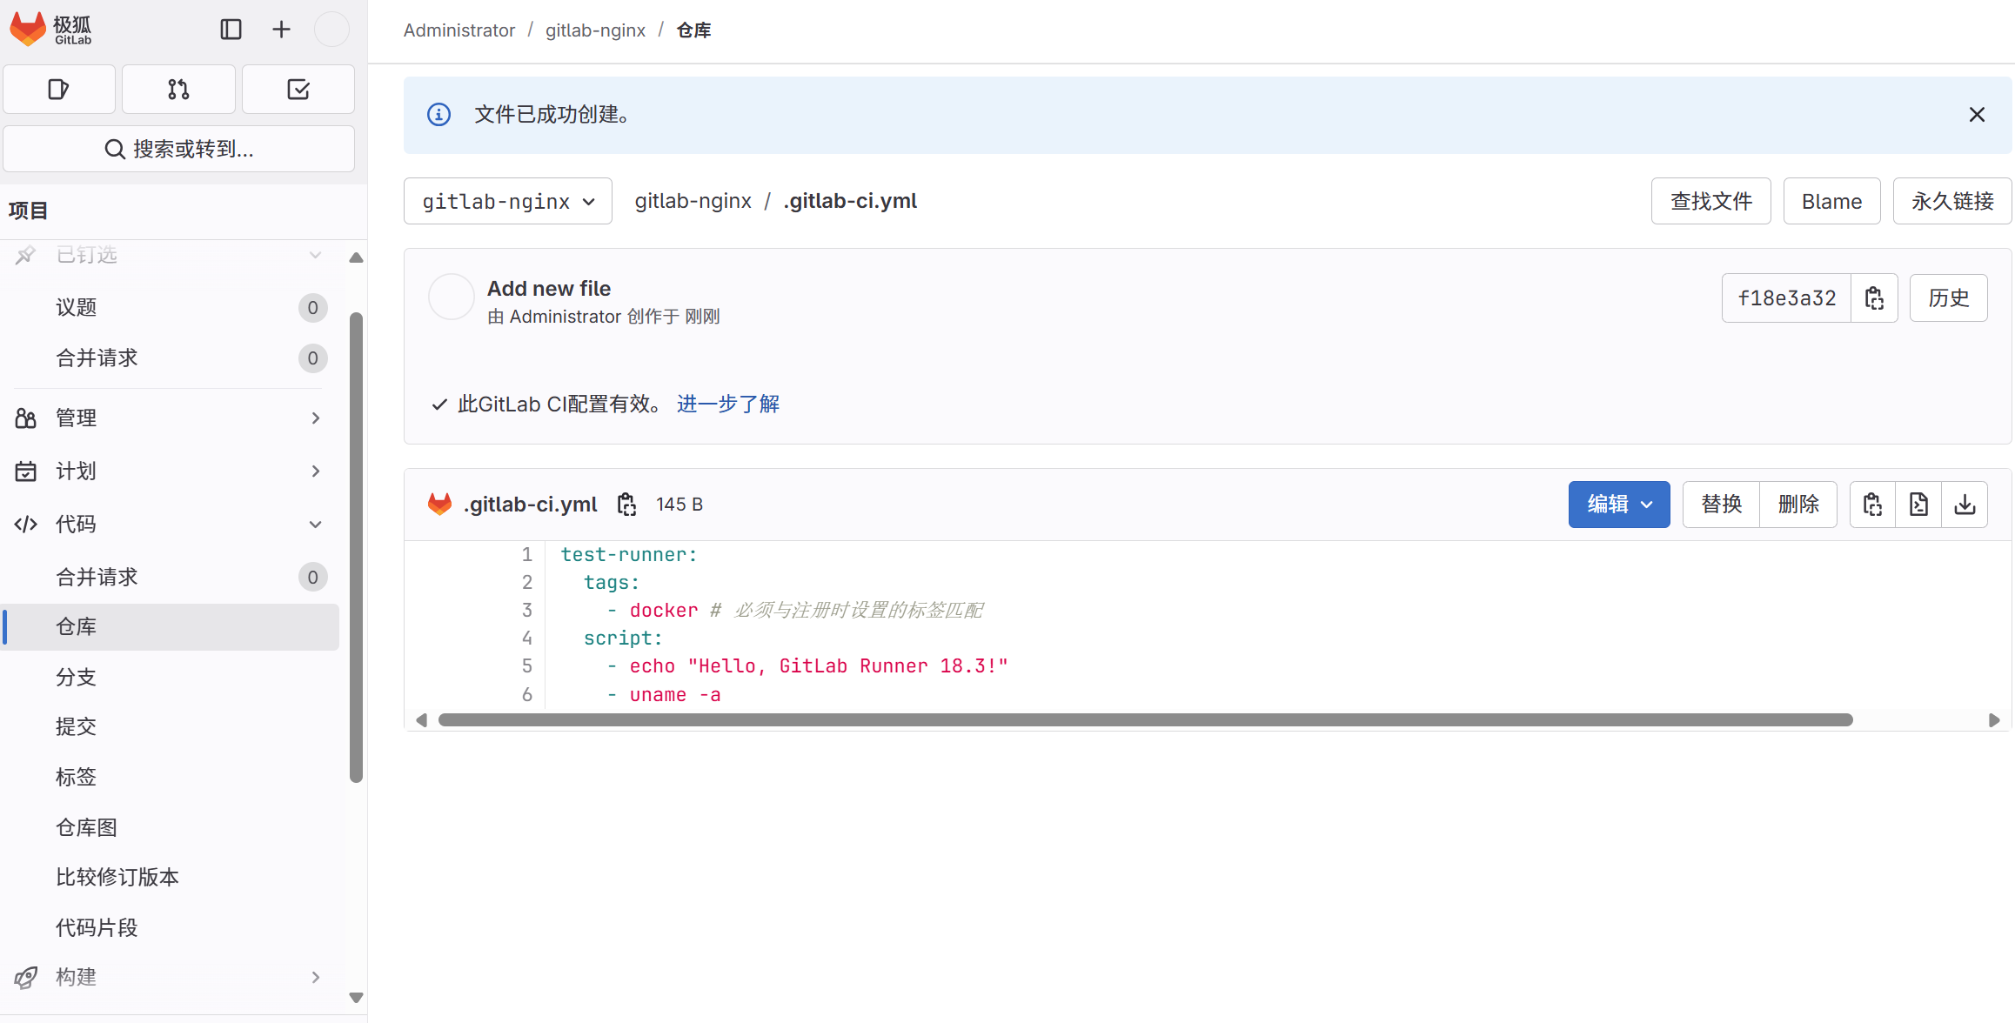Click 查找文件 find file button
This screenshot has height=1023, width=2015.
click(1710, 201)
